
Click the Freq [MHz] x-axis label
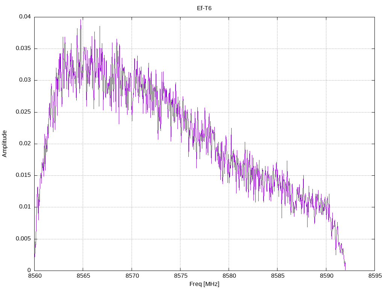(204, 284)
